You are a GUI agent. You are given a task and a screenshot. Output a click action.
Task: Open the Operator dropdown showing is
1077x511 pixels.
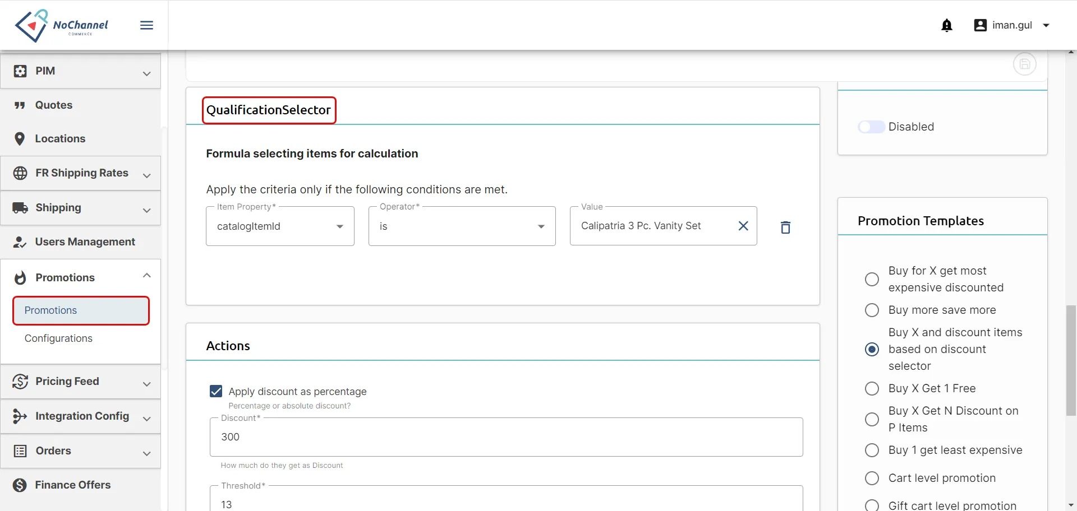point(462,226)
